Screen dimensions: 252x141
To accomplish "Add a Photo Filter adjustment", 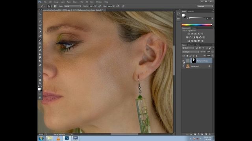I will 197,38.
